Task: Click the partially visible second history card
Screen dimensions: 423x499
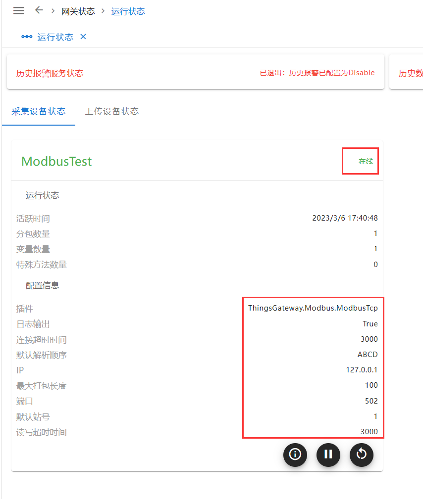Action: (x=409, y=73)
